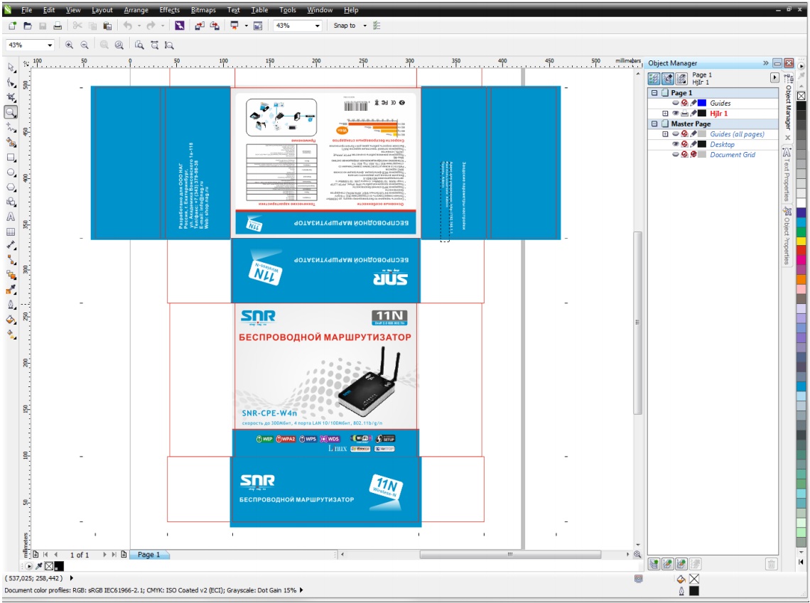Click the Import icon in the toolbar
810x603 pixels.
click(198, 26)
